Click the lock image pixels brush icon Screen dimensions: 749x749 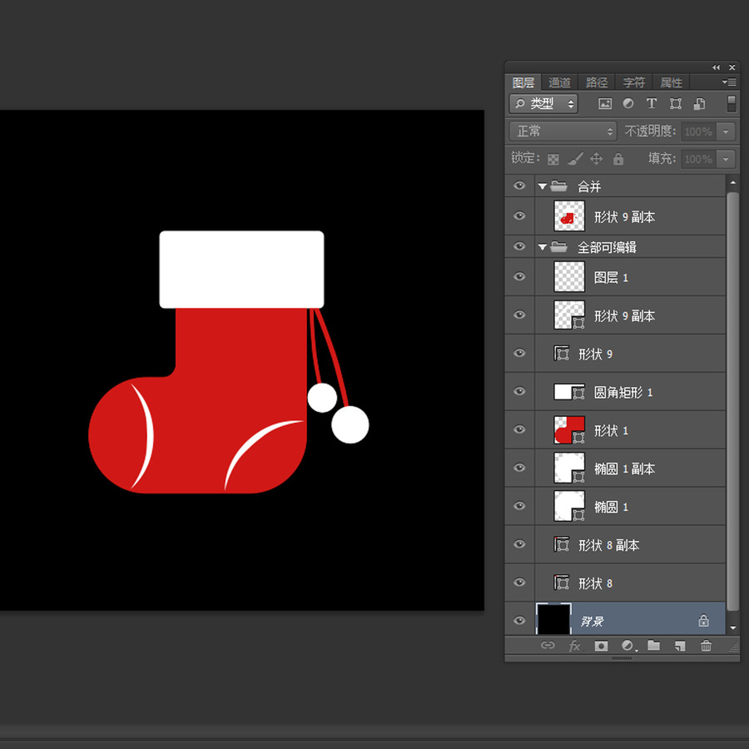pyautogui.click(x=575, y=159)
